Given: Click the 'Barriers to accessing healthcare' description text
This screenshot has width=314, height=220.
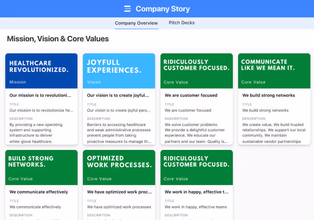Looking at the screenshot, I should coord(119,133).
